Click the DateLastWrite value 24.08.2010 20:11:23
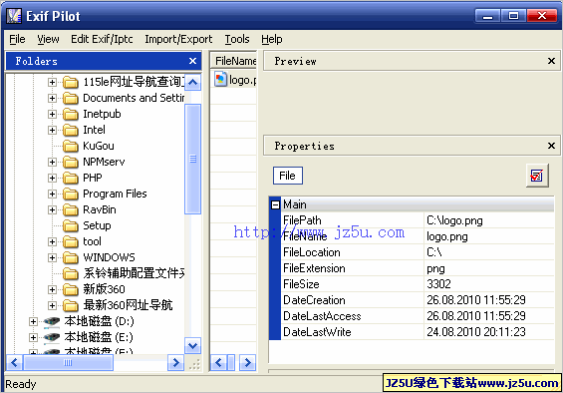The width and height of the screenshot is (563, 393). [476, 332]
